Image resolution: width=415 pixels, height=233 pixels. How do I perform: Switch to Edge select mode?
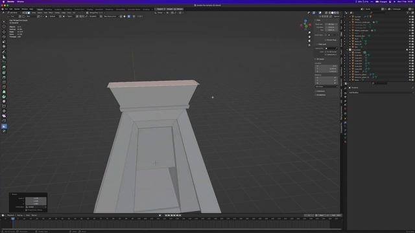pyautogui.click(x=26, y=13)
